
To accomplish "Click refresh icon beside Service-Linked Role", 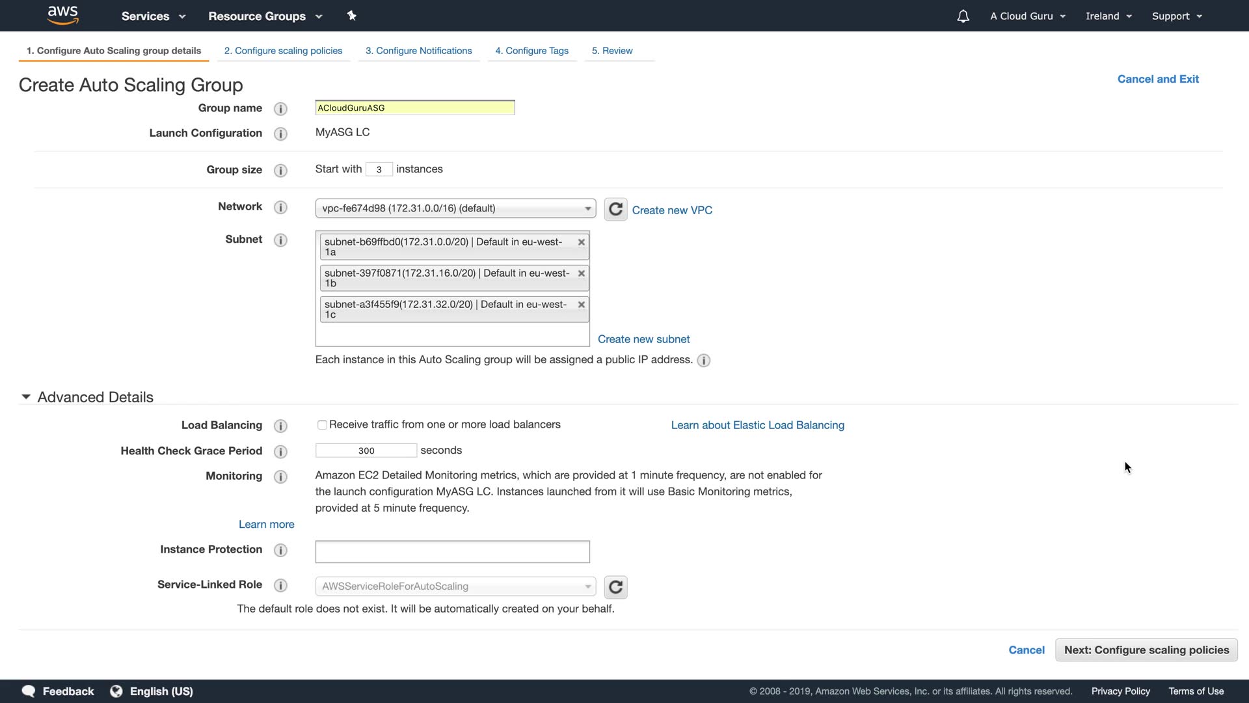I will coord(615,587).
